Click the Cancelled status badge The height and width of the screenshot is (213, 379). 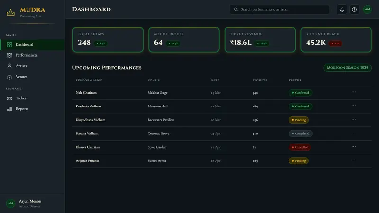(300, 147)
